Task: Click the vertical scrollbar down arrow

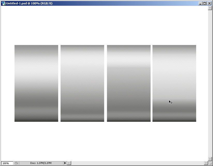Action: pyautogui.click(x=210, y=159)
